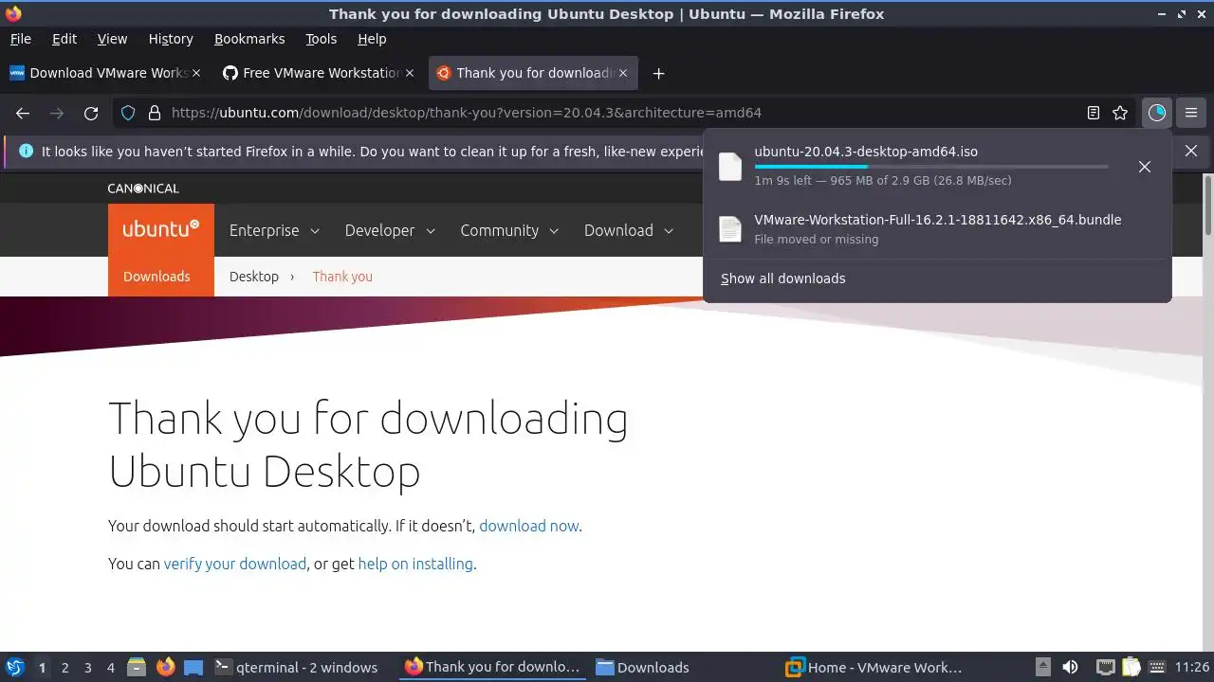Click 'verify your download' link
The height and width of the screenshot is (682, 1214).
pyautogui.click(x=235, y=564)
